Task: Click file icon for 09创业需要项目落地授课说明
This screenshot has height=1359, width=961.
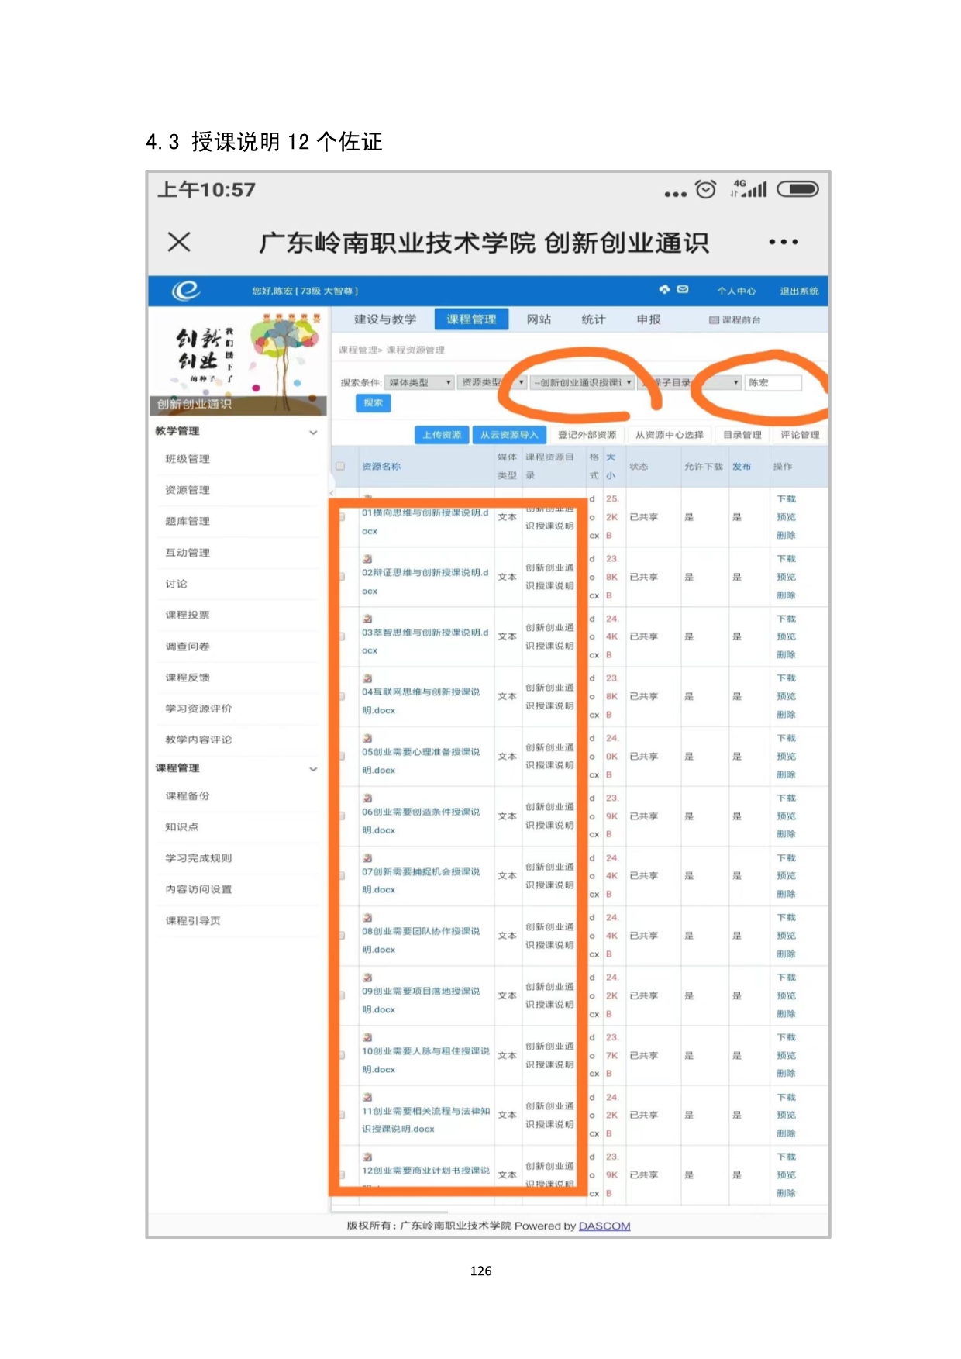Action: [367, 978]
